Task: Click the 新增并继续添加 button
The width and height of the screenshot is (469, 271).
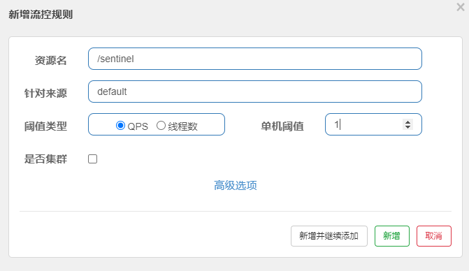Action: pyautogui.click(x=329, y=236)
